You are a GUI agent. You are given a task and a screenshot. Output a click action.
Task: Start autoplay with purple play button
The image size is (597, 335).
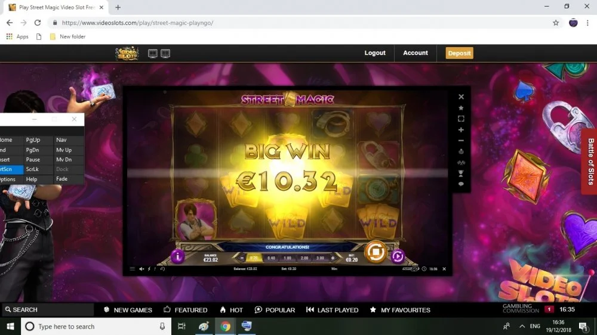point(398,256)
